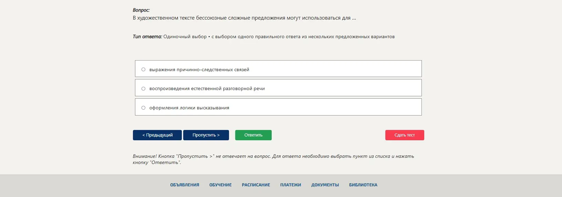This screenshot has width=562, height=197.
Task: Open "ОБЪЯВЛЕНИЯ" footer link
Action: 185,185
